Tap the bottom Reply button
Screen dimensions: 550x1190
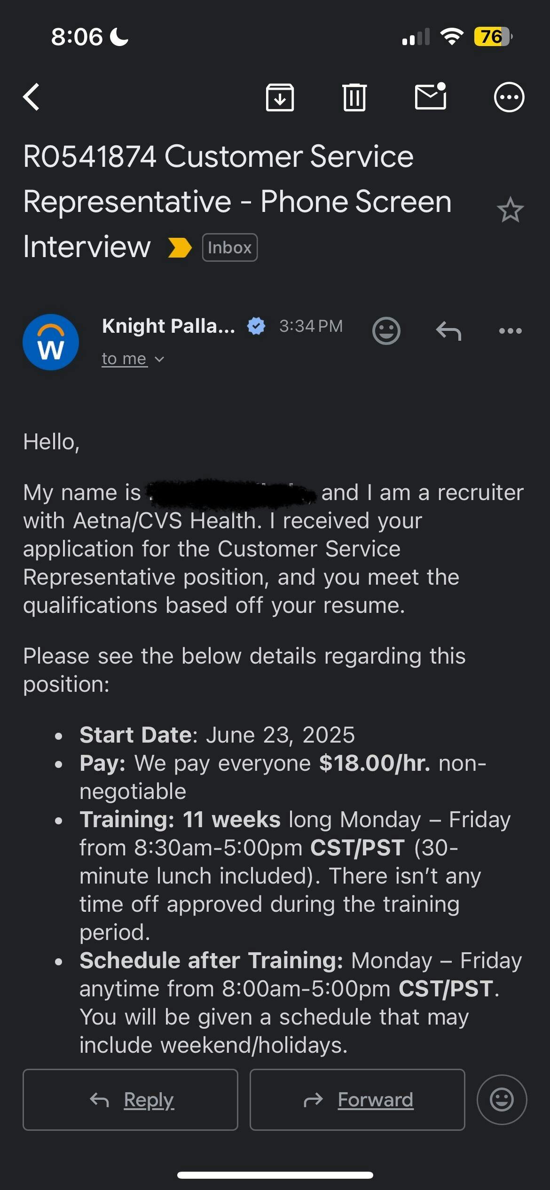click(x=130, y=1100)
